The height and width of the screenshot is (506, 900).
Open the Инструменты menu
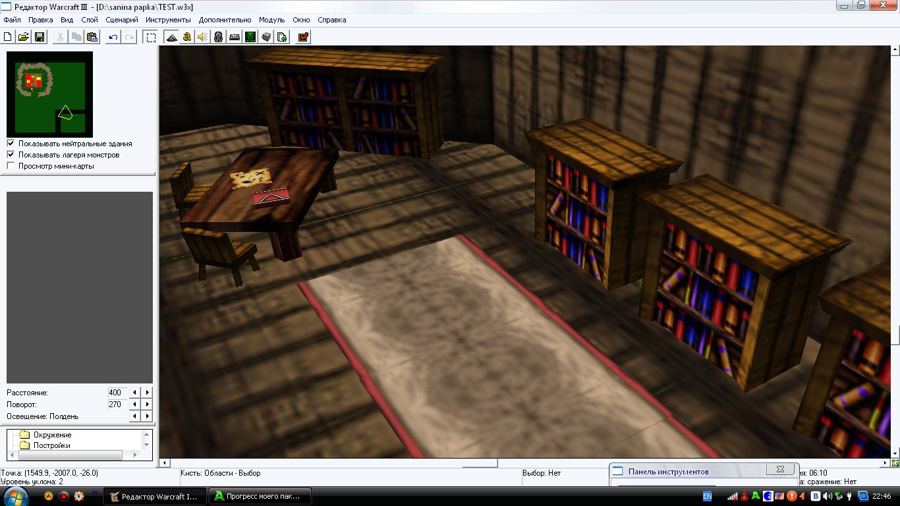168,20
